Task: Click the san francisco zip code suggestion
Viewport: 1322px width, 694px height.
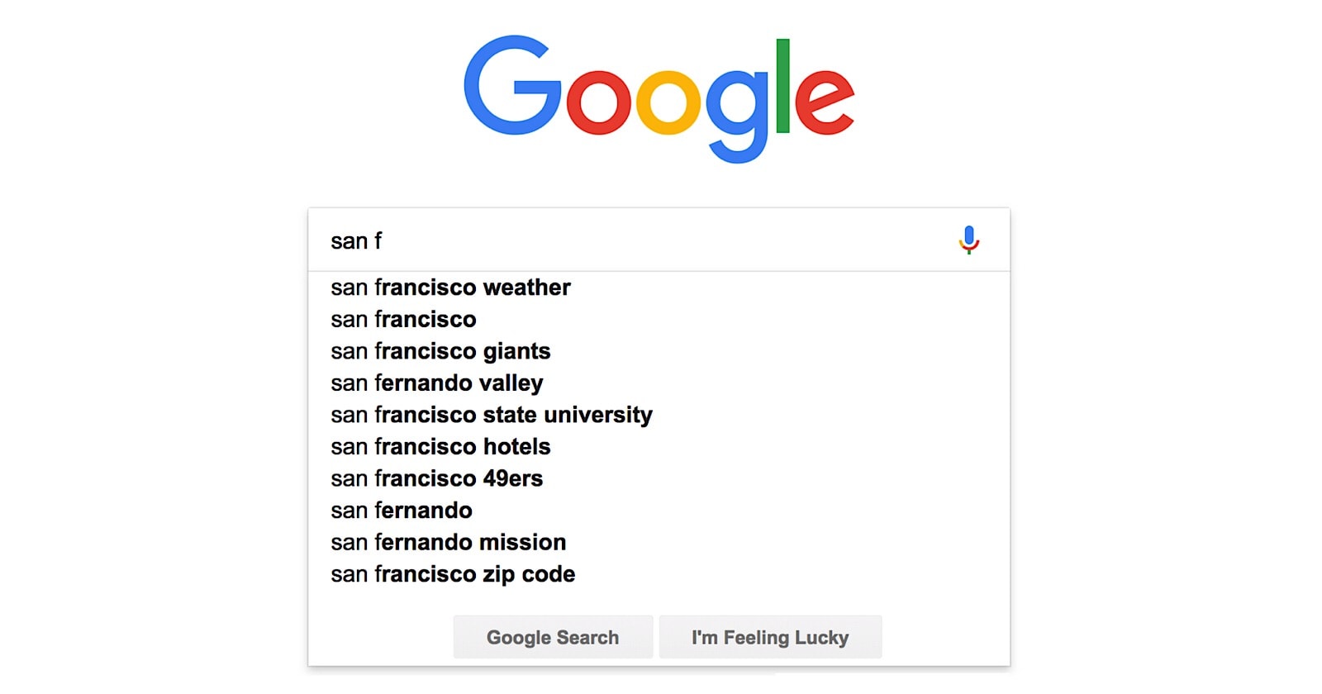Action: [452, 573]
